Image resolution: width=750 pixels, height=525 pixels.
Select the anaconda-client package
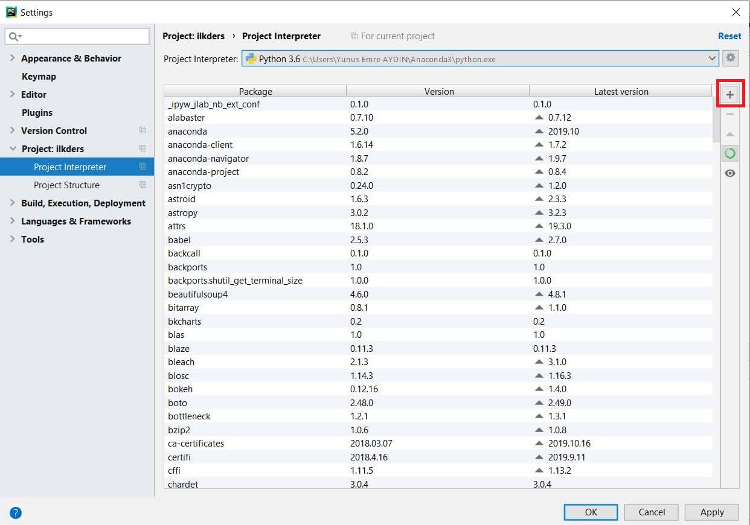[438, 145]
